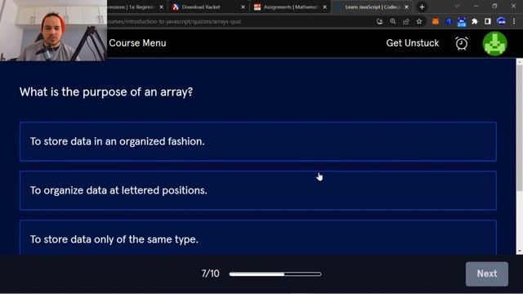Screen dimensions: 523x294
Task: Open a new browser tab
Action: (x=422, y=7)
